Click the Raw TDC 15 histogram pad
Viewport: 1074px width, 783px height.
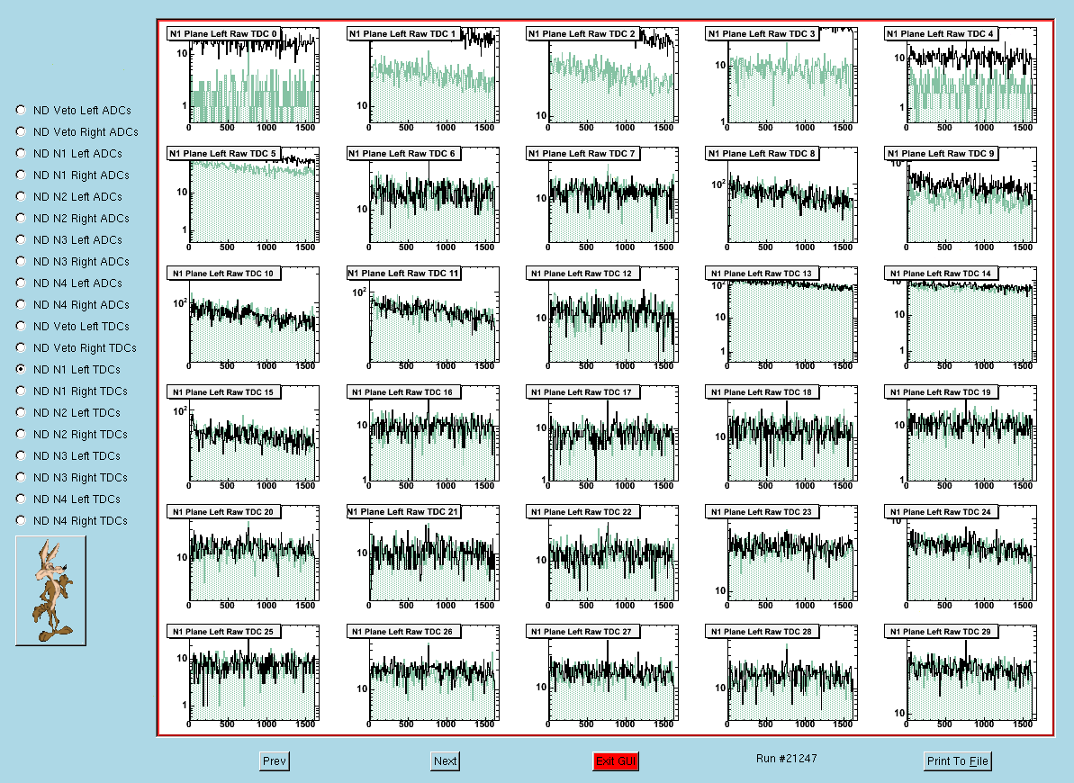coord(242,437)
